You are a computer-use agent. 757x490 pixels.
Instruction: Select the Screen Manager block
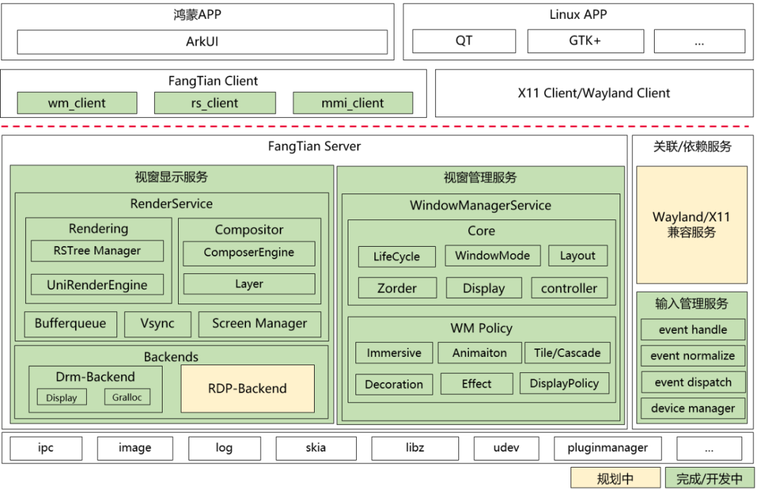[x=260, y=324]
